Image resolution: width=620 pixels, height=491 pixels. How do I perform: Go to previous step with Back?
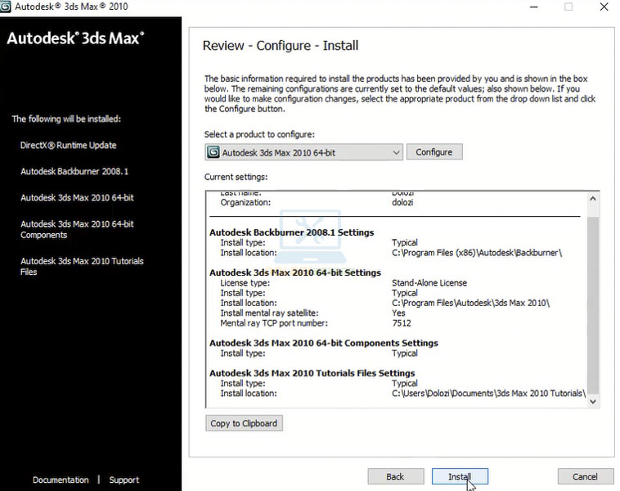[x=395, y=476]
